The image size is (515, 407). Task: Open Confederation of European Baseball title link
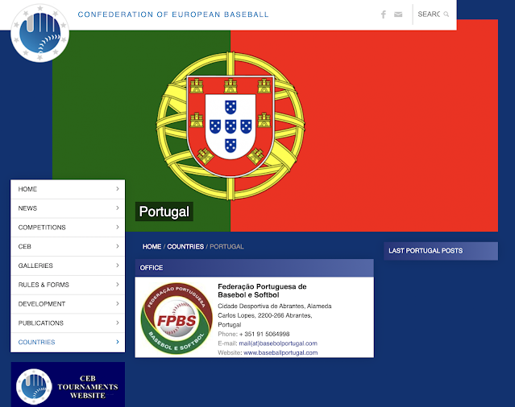pyautogui.click(x=173, y=14)
